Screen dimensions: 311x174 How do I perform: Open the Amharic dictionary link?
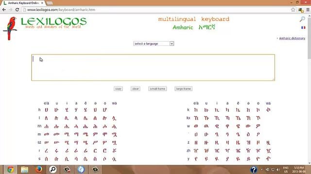[x=292, y=38]
